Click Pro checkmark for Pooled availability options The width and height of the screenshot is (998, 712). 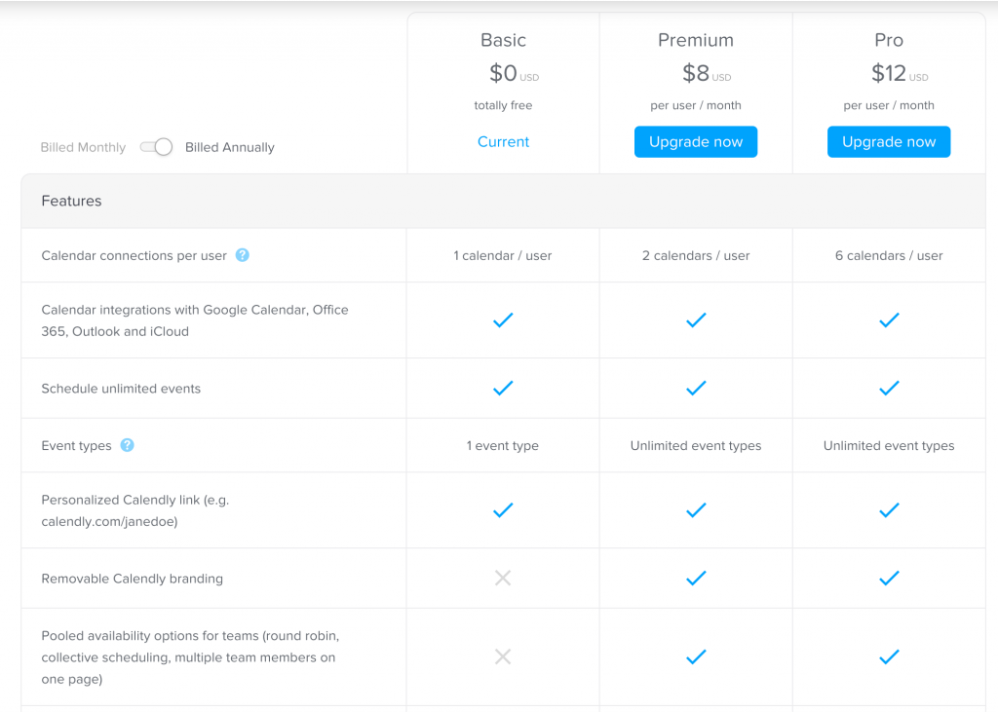tap(889, 656)
